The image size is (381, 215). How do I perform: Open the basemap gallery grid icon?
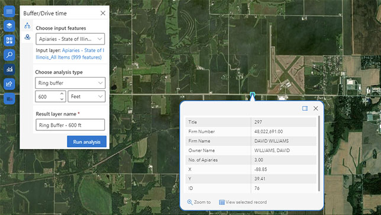9,40
